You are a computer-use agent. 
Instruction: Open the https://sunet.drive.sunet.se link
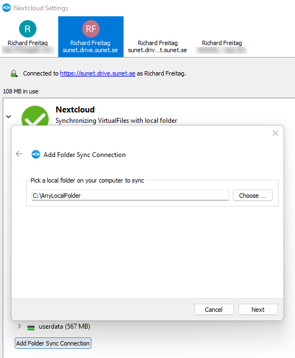coord(97,73)
